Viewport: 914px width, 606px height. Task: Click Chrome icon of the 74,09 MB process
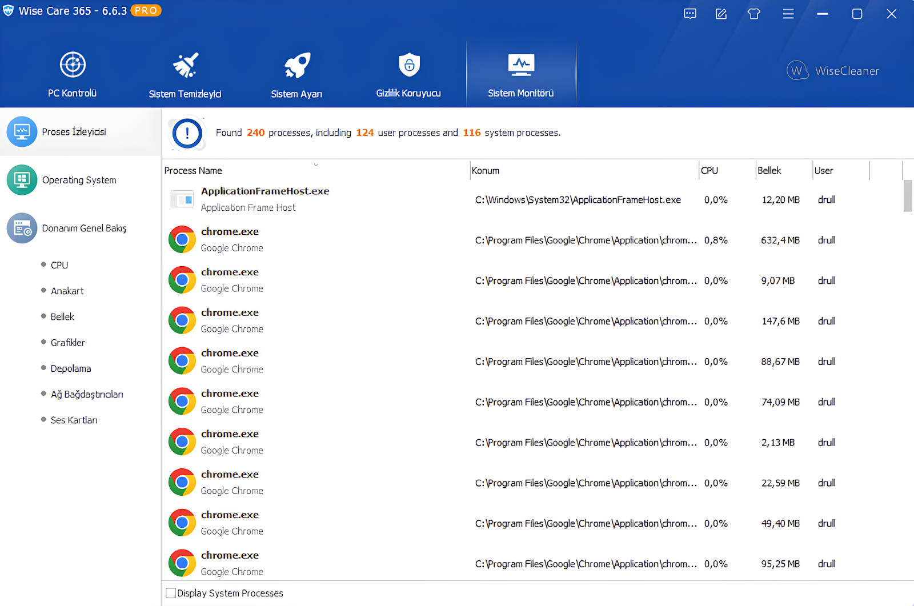point(182,402)
